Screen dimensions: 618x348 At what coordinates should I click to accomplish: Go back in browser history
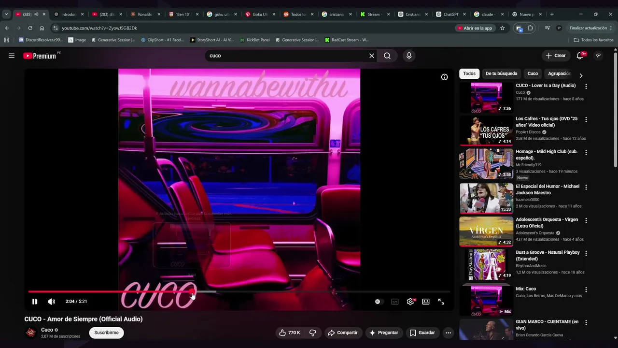pos(7,28)
